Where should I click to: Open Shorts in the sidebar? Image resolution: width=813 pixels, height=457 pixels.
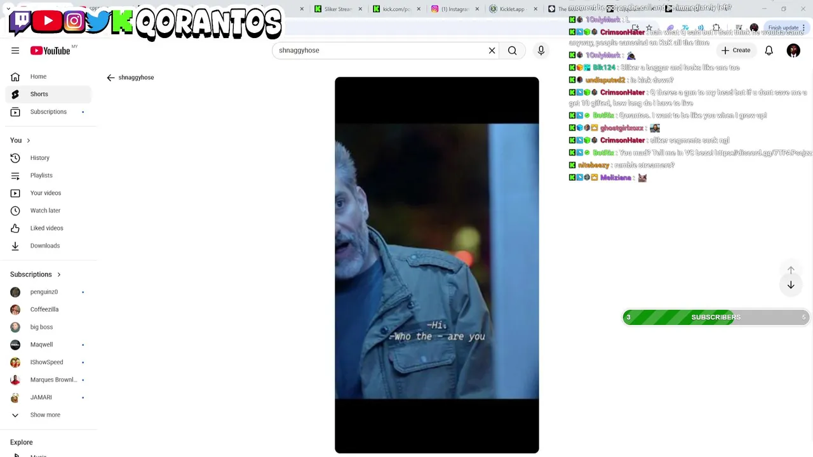pyautogui.click(x=48, y=94)
